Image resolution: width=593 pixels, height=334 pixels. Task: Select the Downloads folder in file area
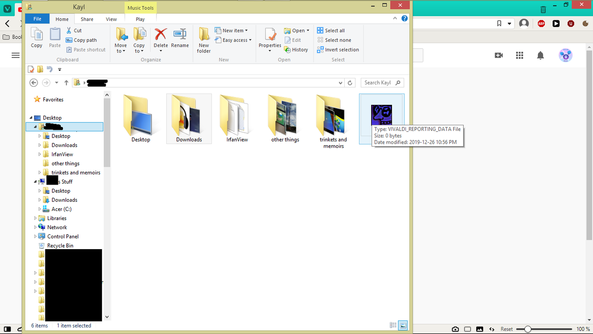coord(189,119)
